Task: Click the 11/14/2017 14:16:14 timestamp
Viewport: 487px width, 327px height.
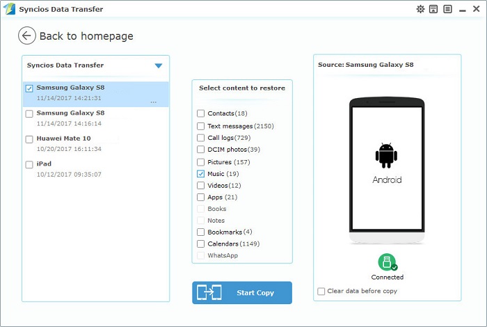Action: [69, 124]
